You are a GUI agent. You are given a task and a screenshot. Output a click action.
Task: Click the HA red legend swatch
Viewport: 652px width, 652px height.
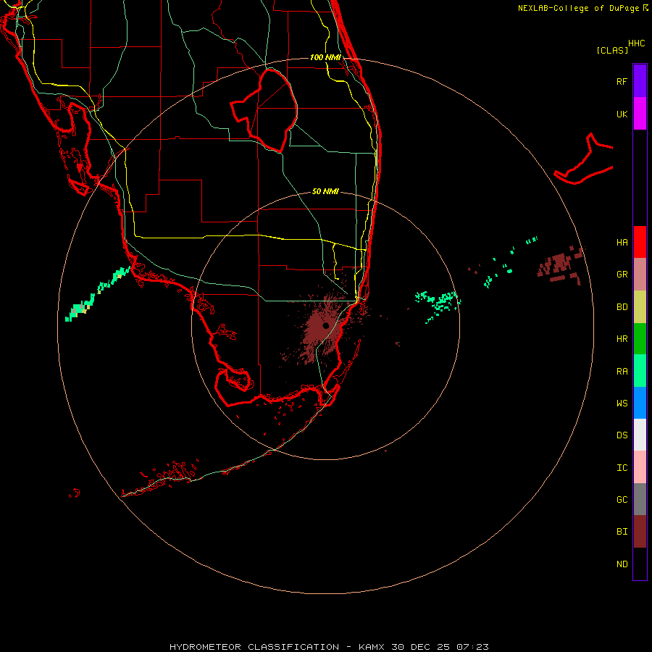640,242
